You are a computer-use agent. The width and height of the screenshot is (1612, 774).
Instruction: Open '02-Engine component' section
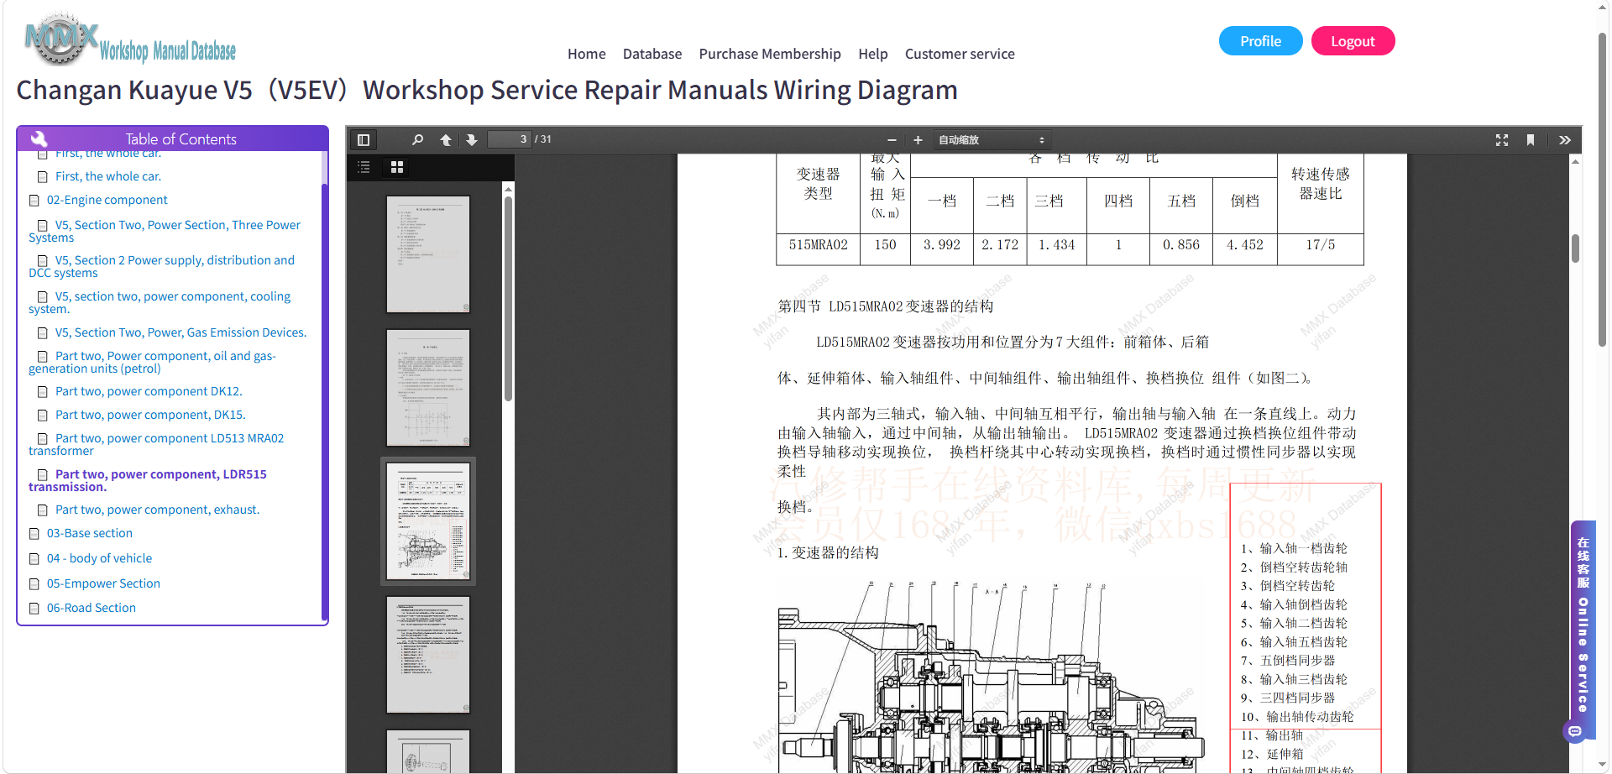[107, 201]
